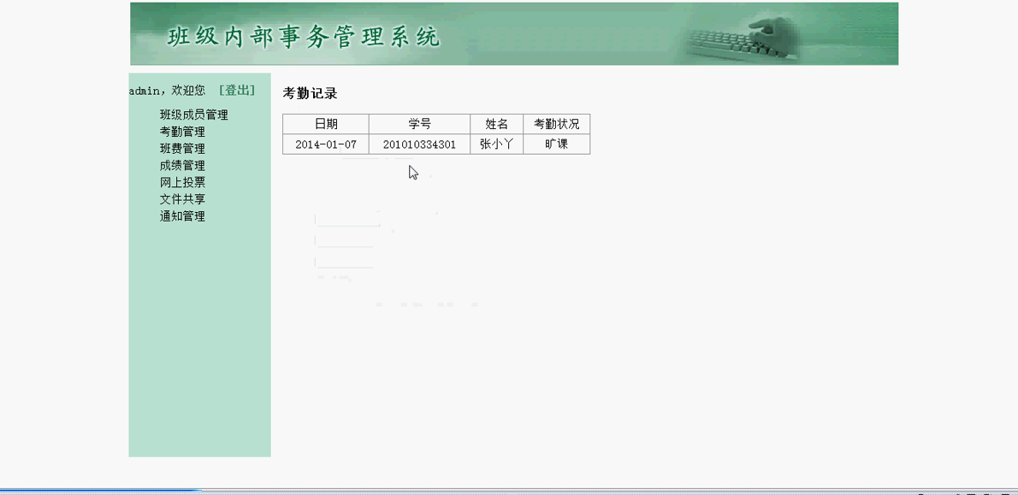Click the 旷课 attendance status cell

[x=556, y=144]
